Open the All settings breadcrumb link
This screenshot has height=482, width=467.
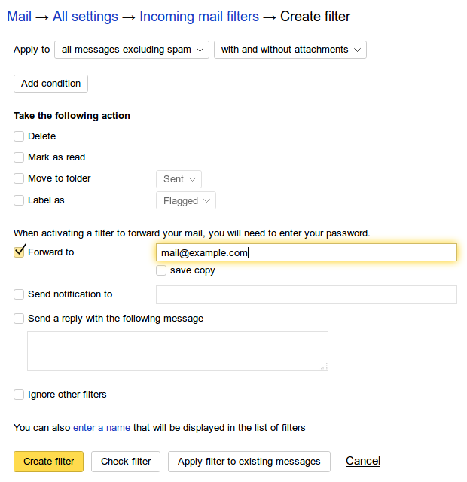click(x=85, y=17)
